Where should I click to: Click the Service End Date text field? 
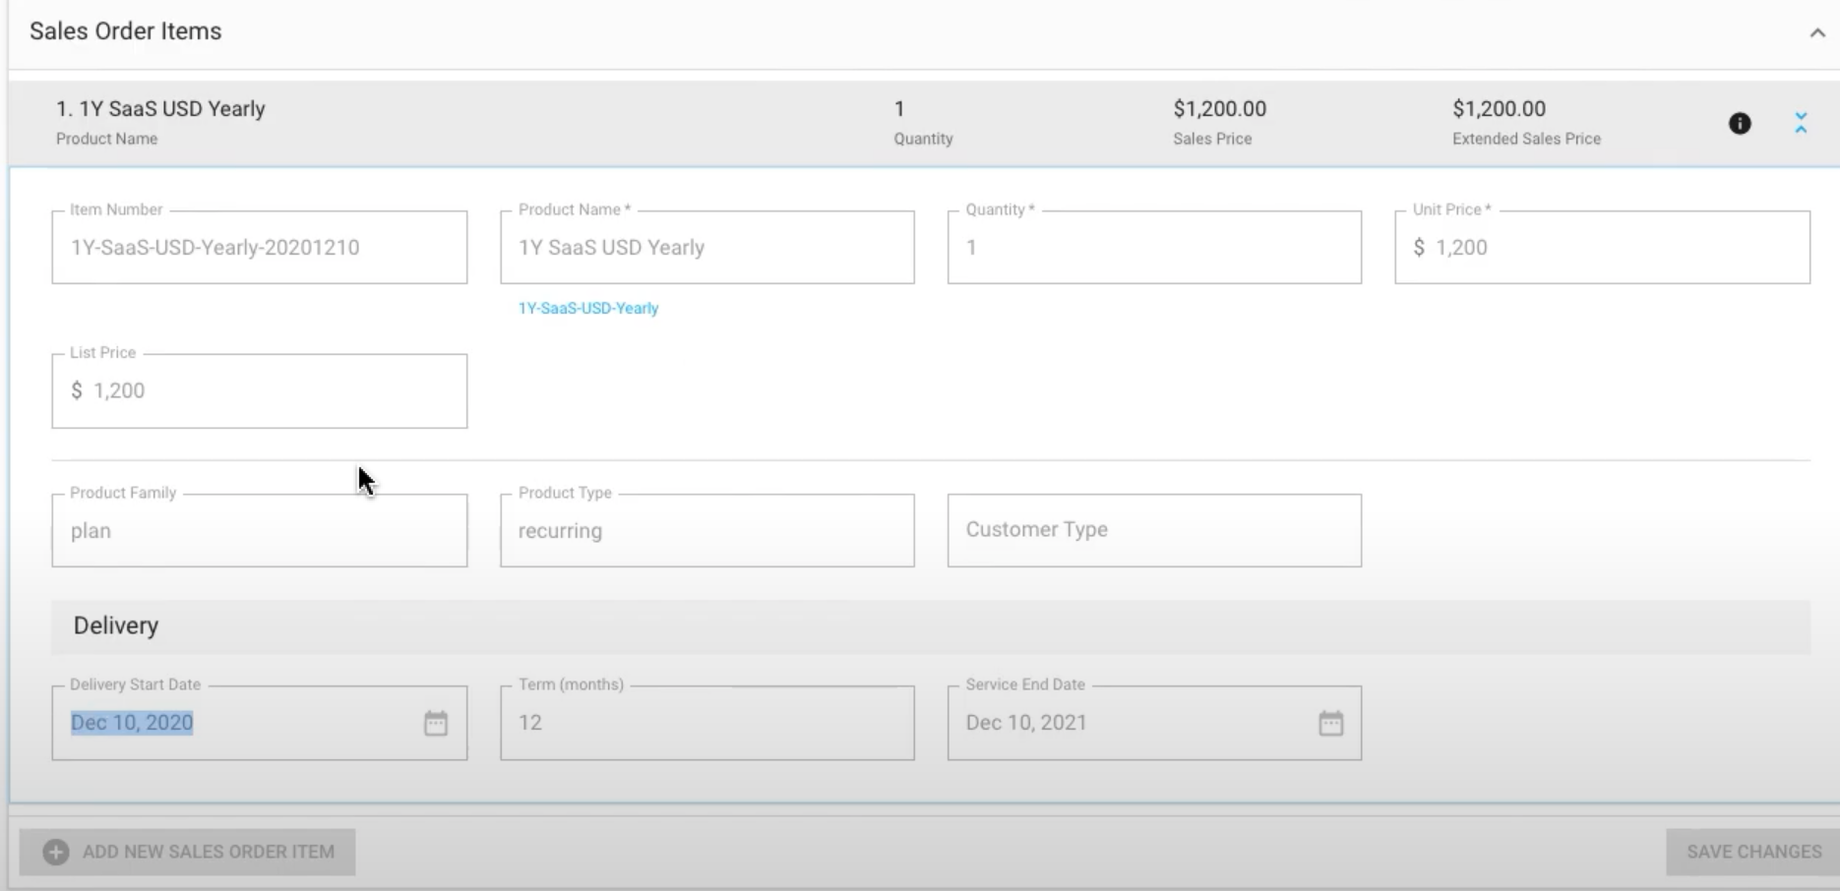[1122, 724]
